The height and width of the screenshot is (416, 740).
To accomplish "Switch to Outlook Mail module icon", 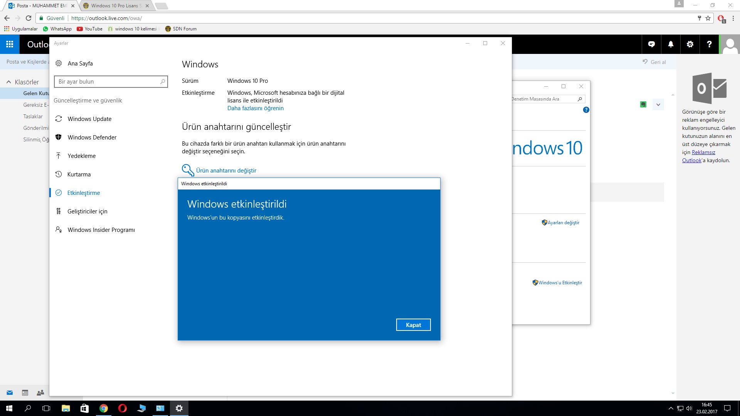I will point(10,393).
